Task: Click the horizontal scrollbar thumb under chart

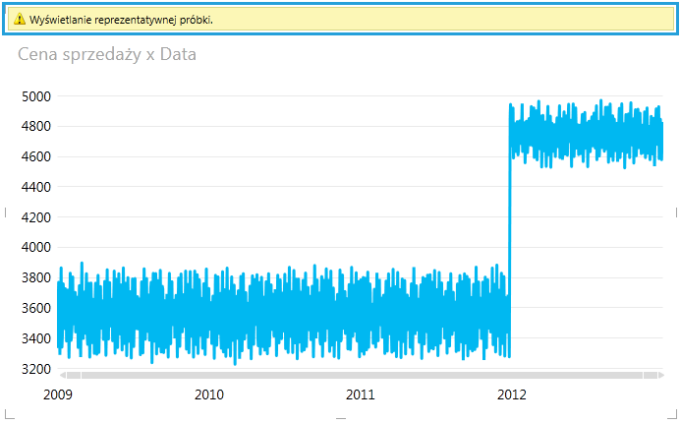Action: pyautogui.click(x=362, y=375)
